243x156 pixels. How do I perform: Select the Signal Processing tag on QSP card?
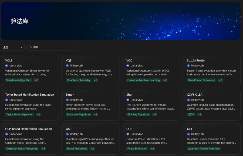(77, 148)
